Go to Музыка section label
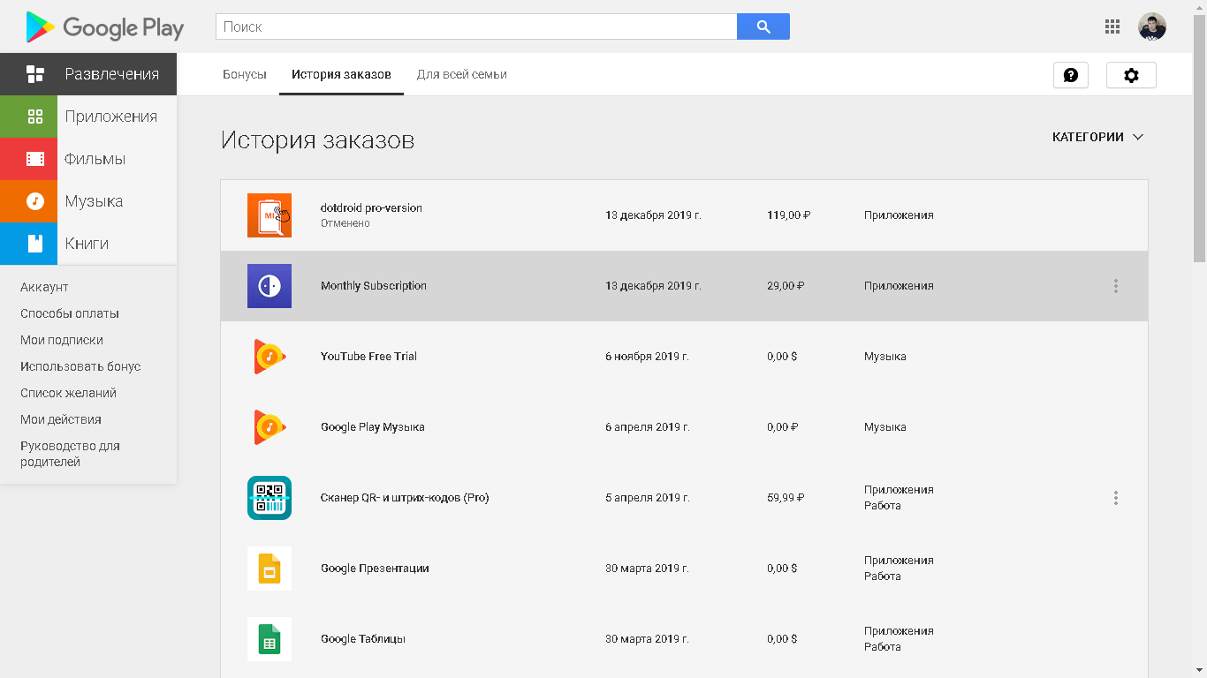Image resolution: width=1207 pixels, height=678 pixels. 94,201
